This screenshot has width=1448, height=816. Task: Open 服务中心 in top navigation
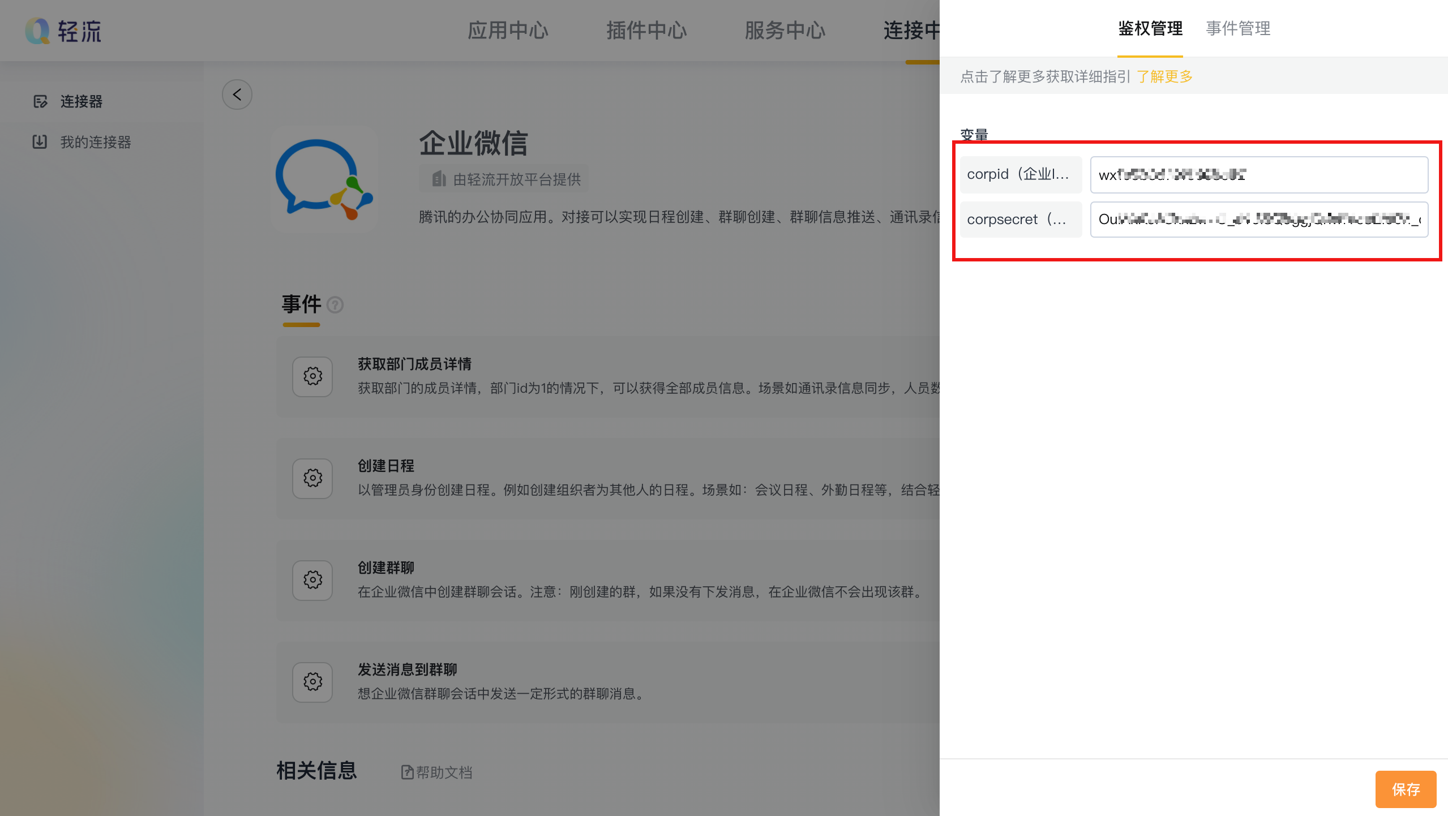click(x=785, y=31)
